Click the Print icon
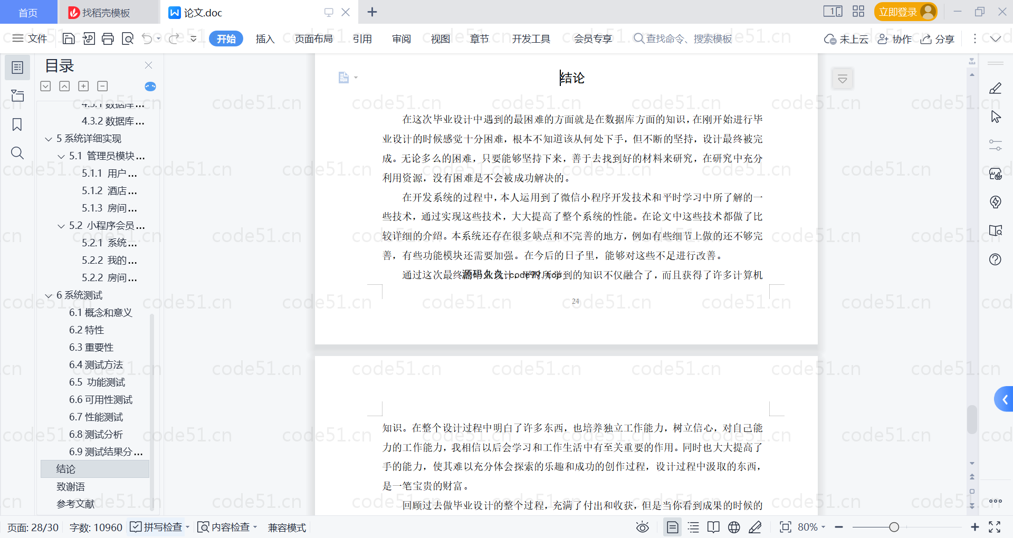The image size is (1013, 538). tap(108, 39)
